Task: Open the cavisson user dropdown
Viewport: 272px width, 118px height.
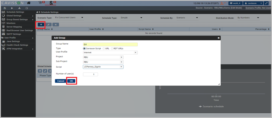Action: coord(253,3)
